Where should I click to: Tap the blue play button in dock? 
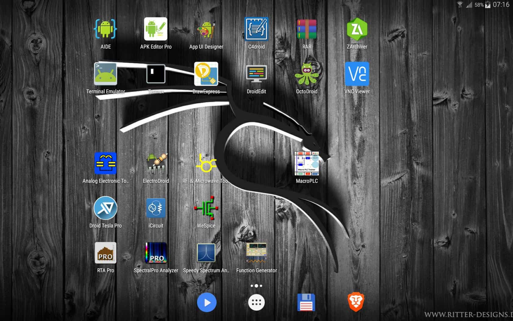point(206,302)
